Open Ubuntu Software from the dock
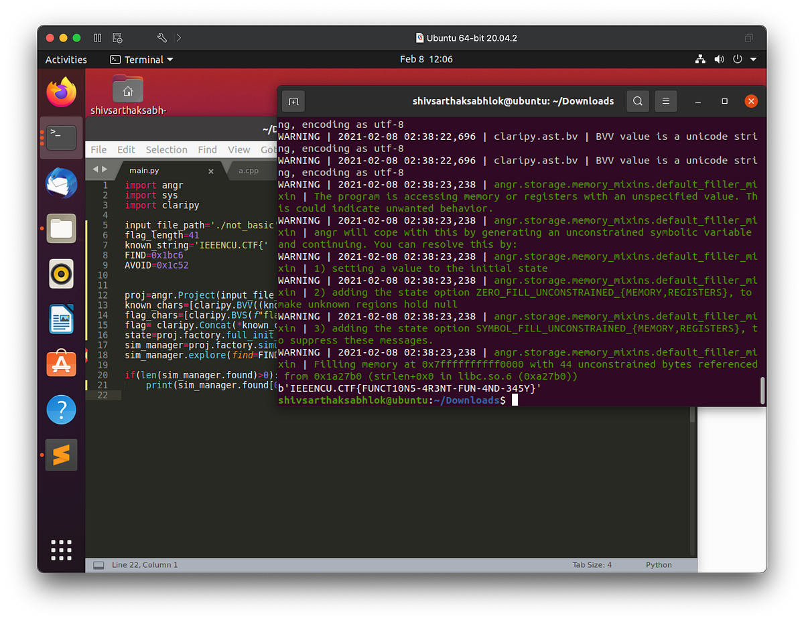Image resolution: width=804 pixels, height=622 pixels. pos(61,365)
